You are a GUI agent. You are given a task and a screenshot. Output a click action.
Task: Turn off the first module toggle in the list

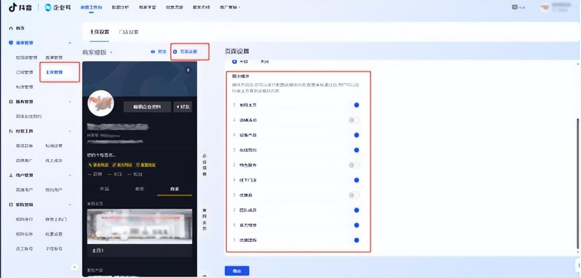point(355,105)
